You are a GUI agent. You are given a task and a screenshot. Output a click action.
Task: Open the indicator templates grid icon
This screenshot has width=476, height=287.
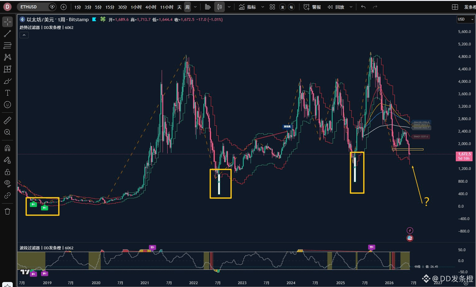(x=272, y=7)
